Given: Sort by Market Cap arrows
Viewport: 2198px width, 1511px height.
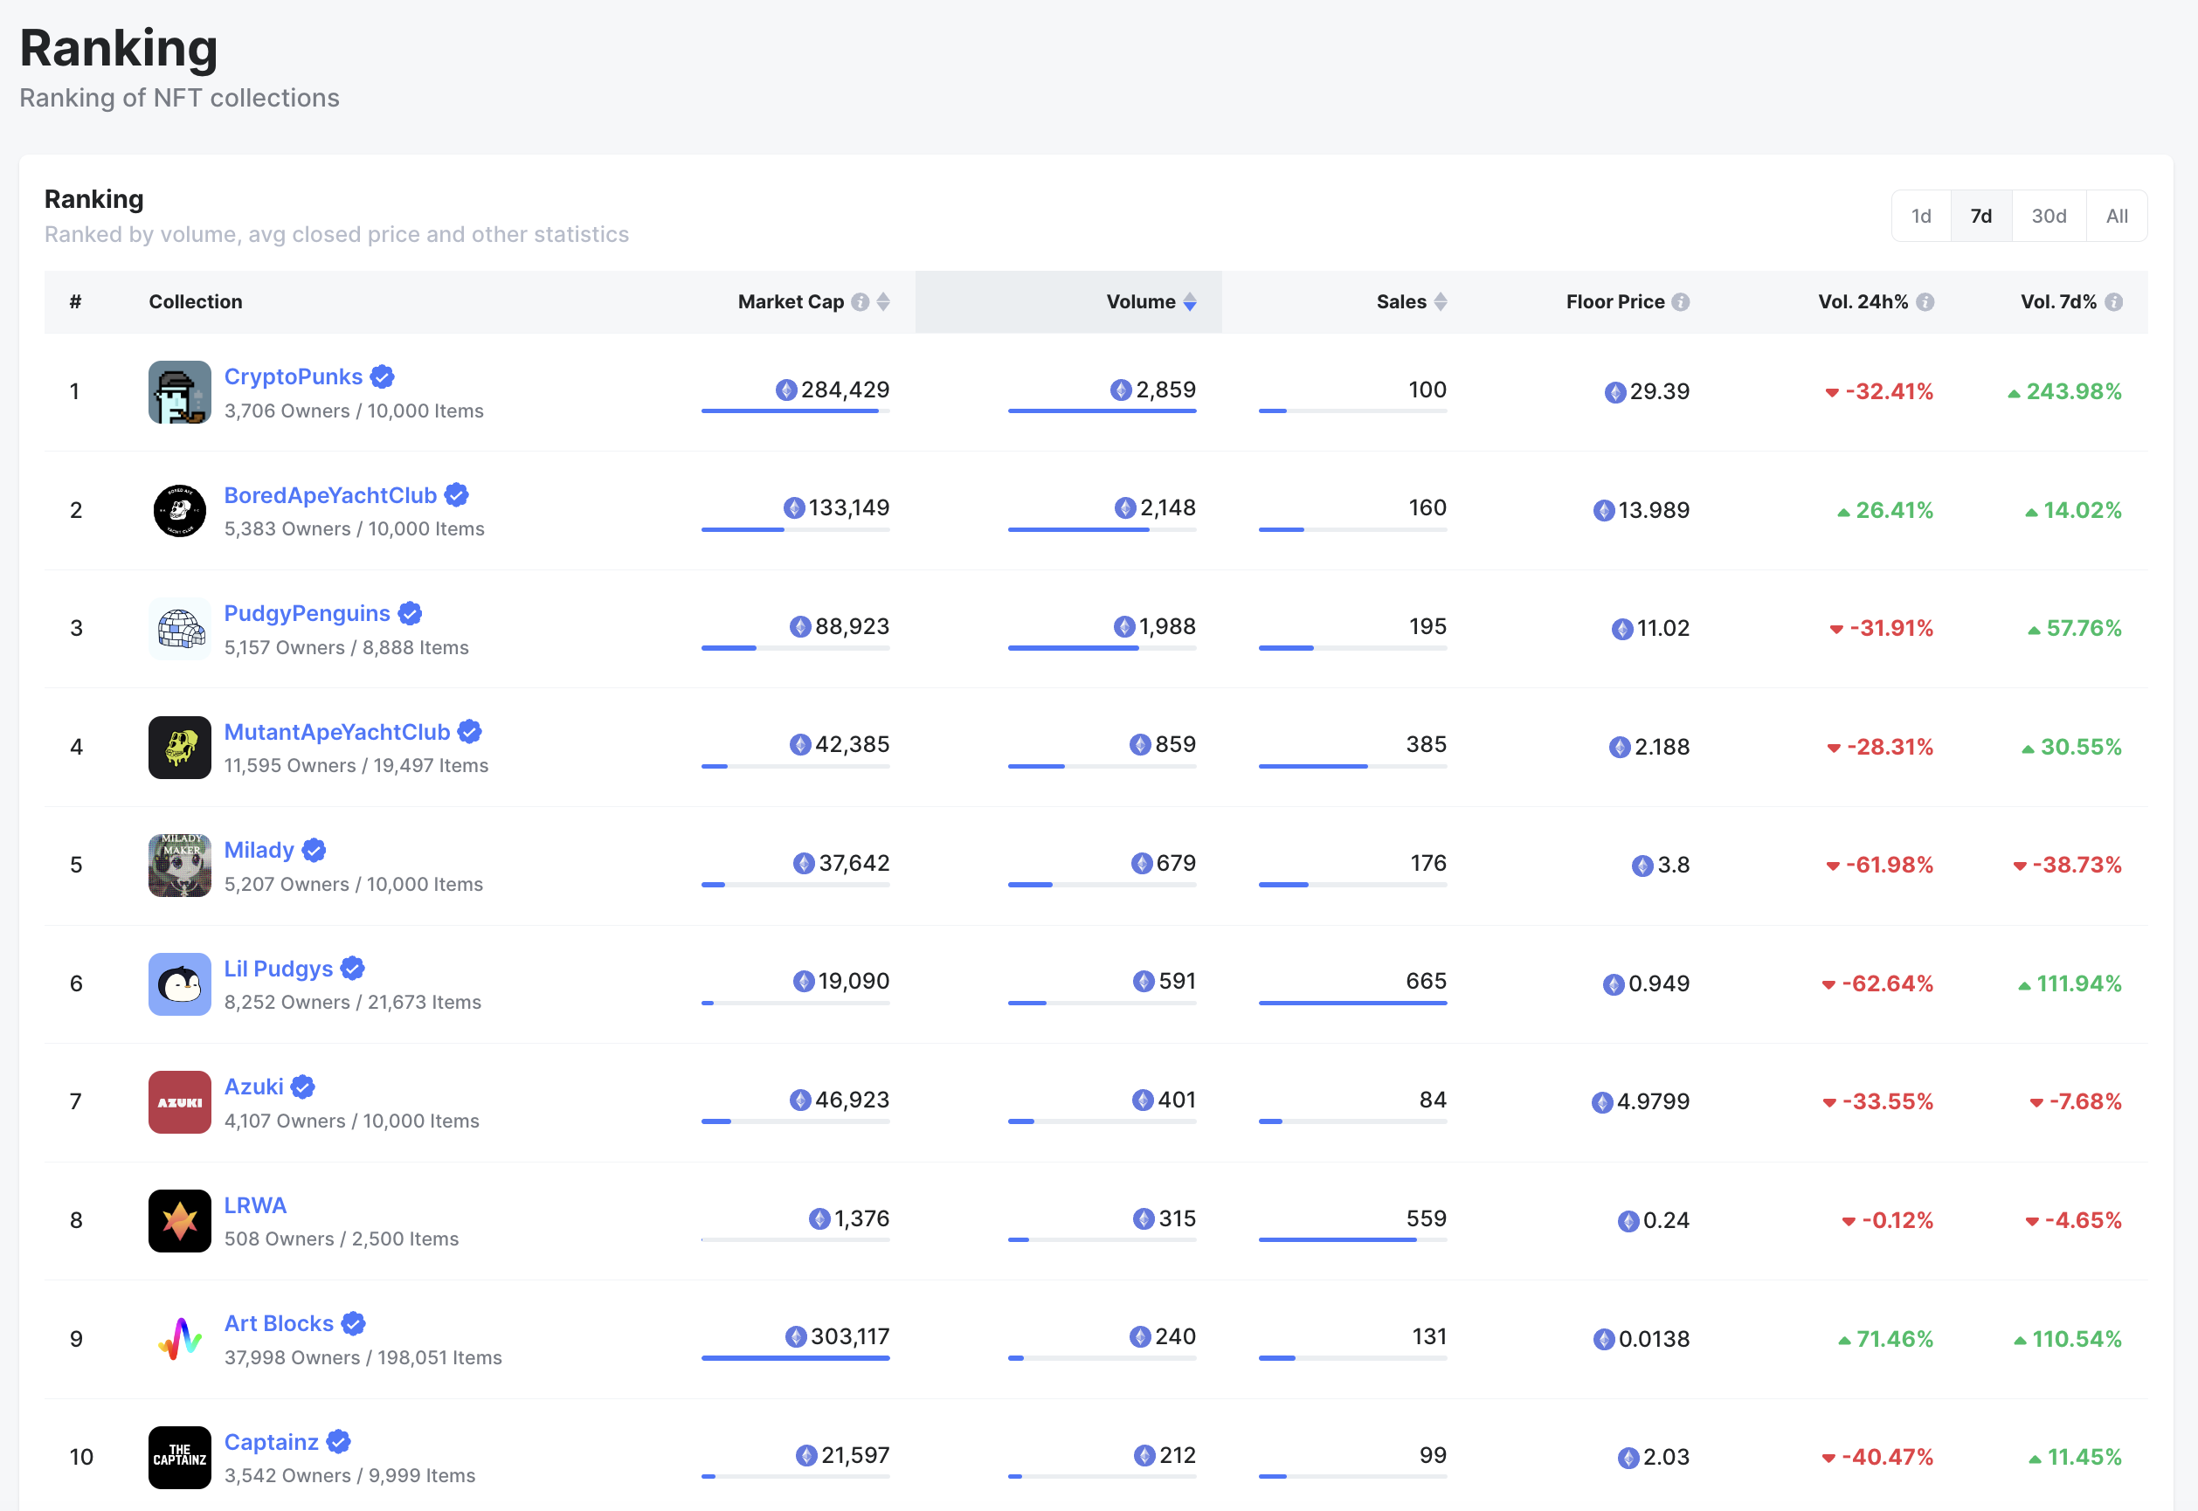Looking at the screenshot, I should 882,302.
